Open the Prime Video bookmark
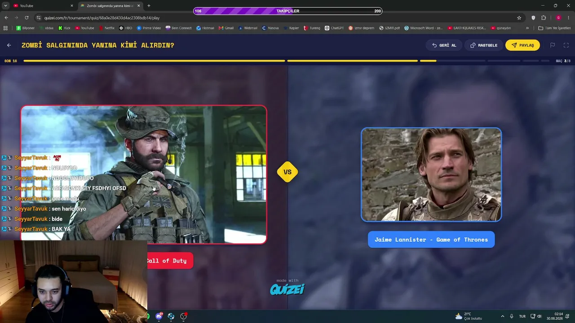The height and width of the screenshot is (323, 575). click(149, 28)
